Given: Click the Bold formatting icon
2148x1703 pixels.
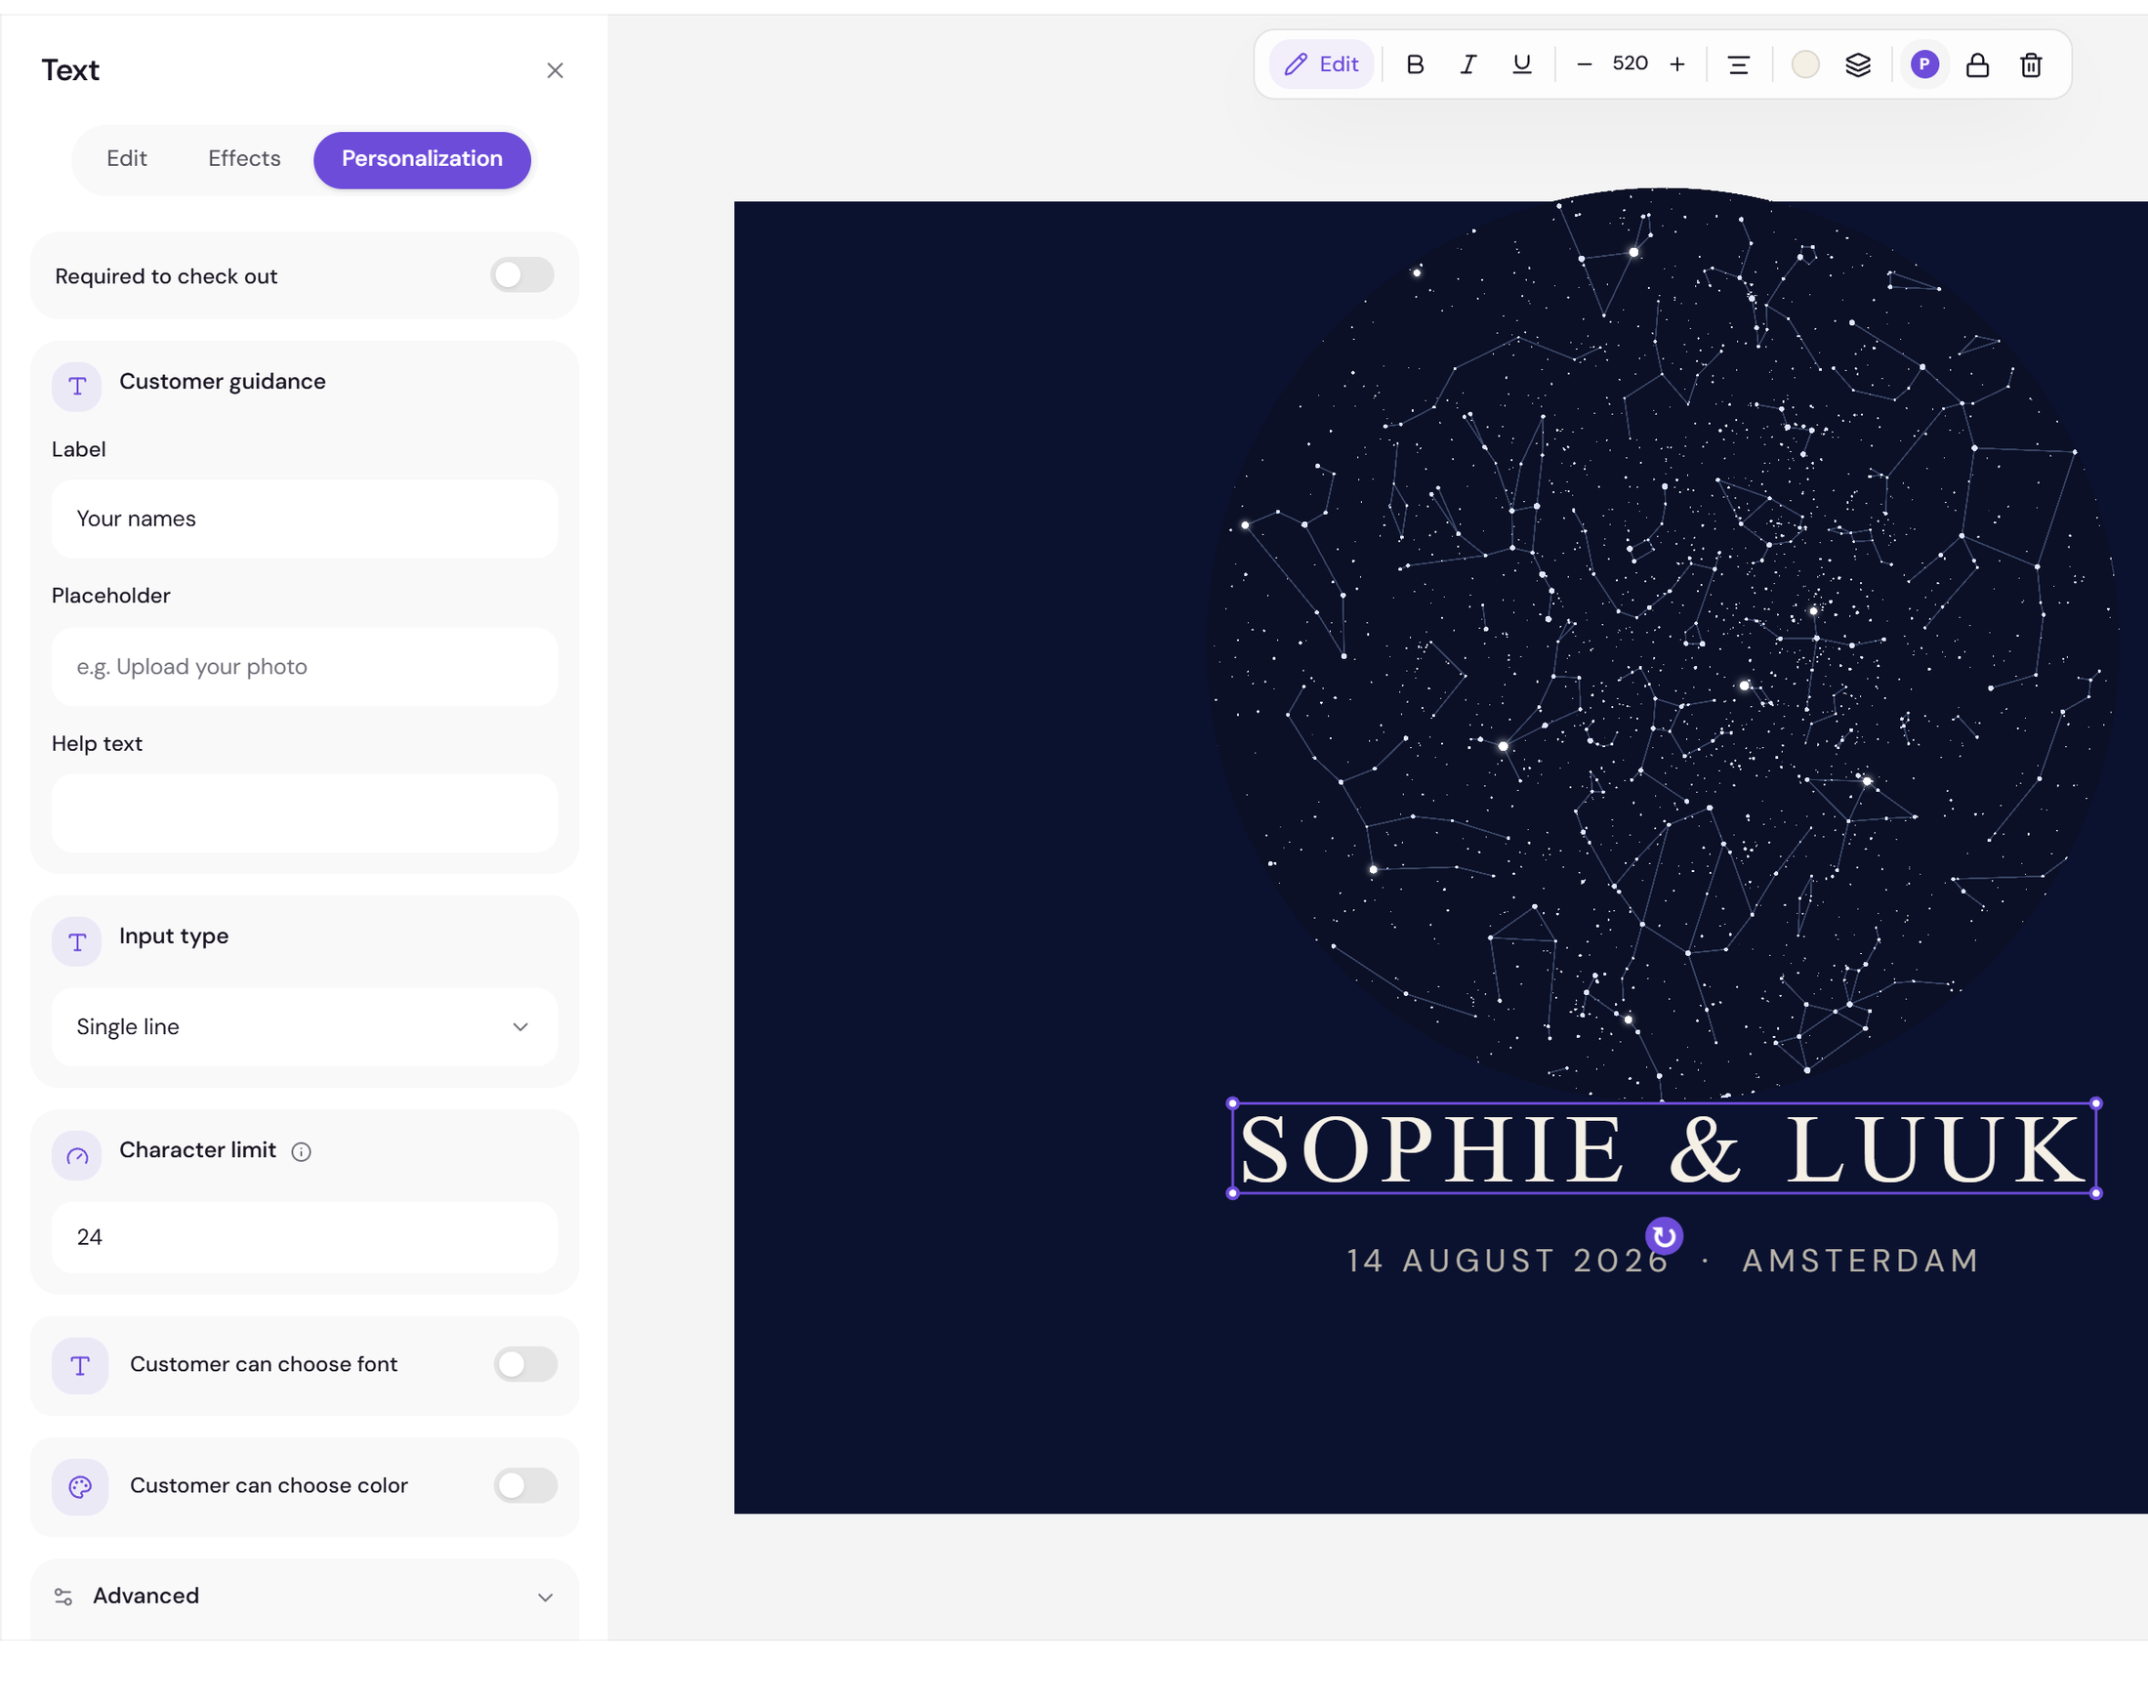Looking at the screenshot, I should [x=1415, y=64].
